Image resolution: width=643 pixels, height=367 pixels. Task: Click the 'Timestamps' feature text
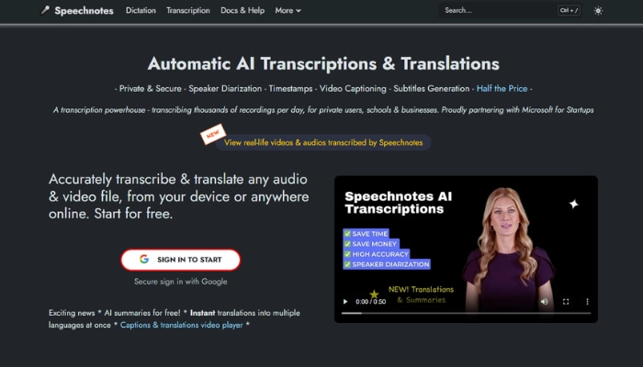coord(290,88)
